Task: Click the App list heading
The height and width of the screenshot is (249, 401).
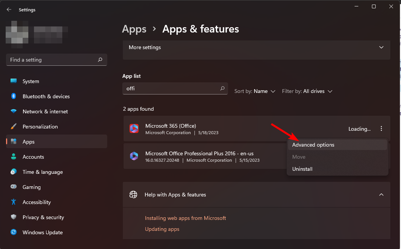Action: click(x=131, y=76)
